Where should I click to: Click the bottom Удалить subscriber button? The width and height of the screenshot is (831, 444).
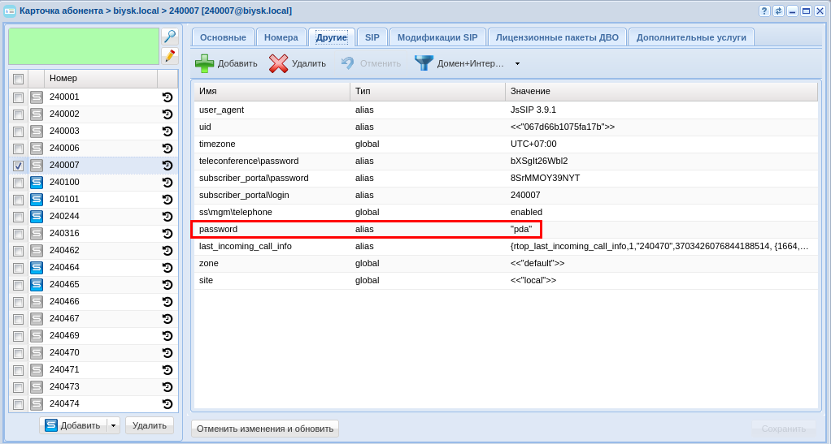click(150, 425)
